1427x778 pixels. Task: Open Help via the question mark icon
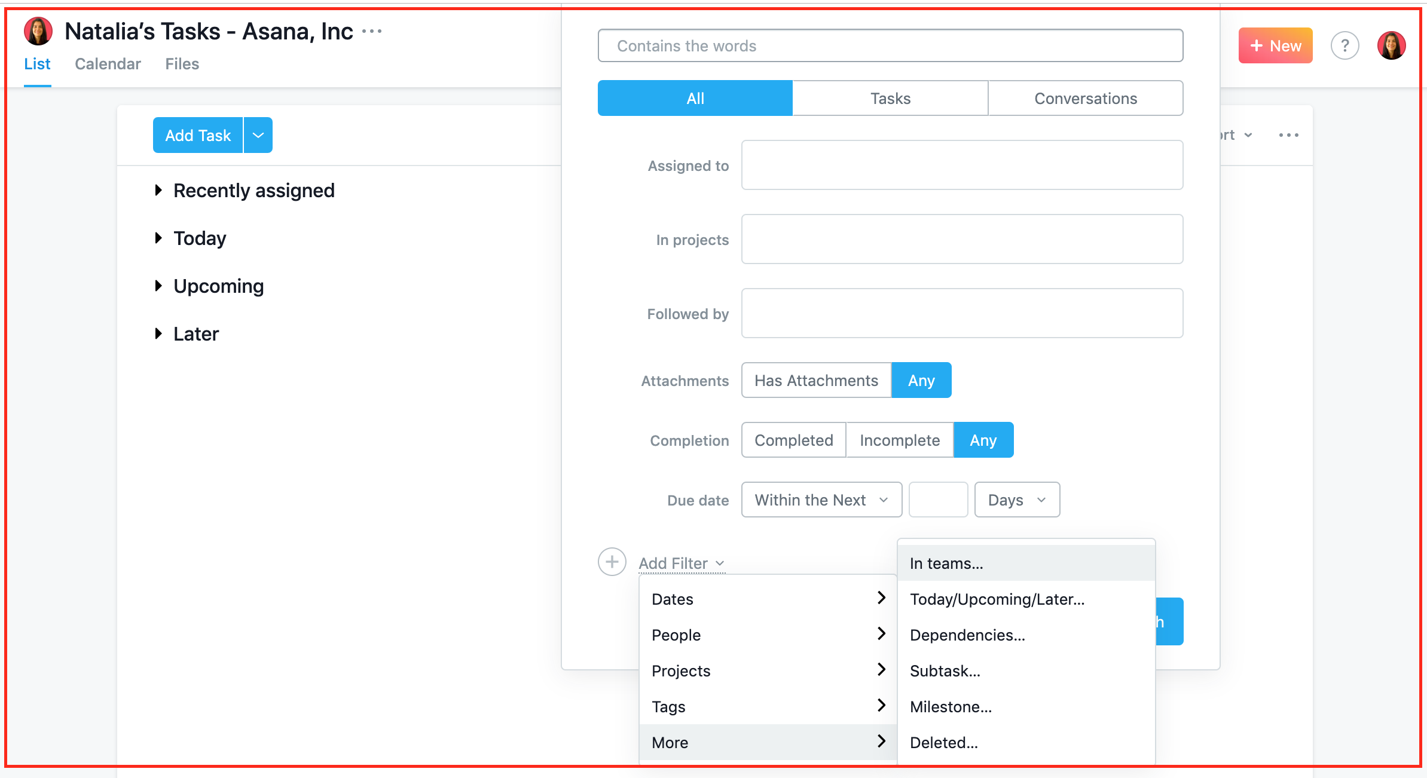[1345, 45]
